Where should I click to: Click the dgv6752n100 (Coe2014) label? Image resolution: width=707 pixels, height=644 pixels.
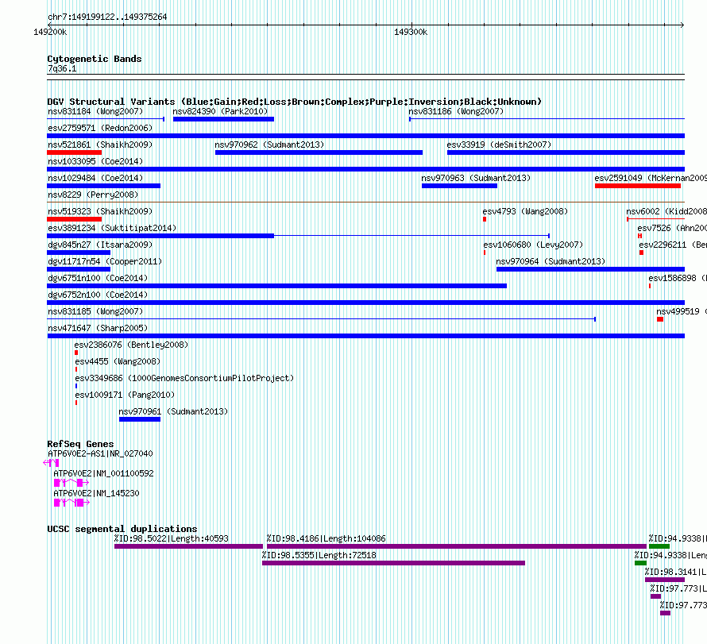point(98,295)
